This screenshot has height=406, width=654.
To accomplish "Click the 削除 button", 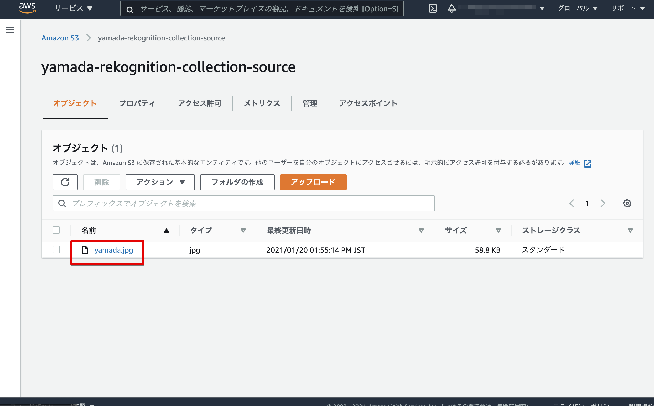I will point(101,182).
